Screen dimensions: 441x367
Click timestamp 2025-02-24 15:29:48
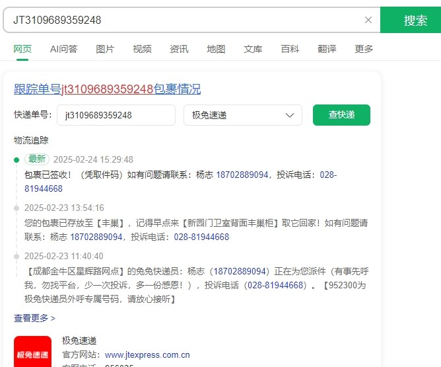(93, 160)
